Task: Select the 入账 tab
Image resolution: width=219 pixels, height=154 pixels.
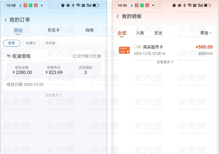Action: [x=140, y=33]
